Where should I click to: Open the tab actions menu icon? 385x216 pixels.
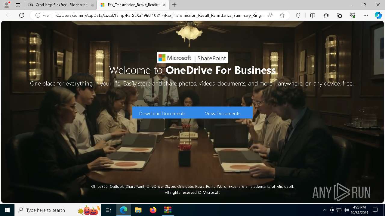point(18,5)
